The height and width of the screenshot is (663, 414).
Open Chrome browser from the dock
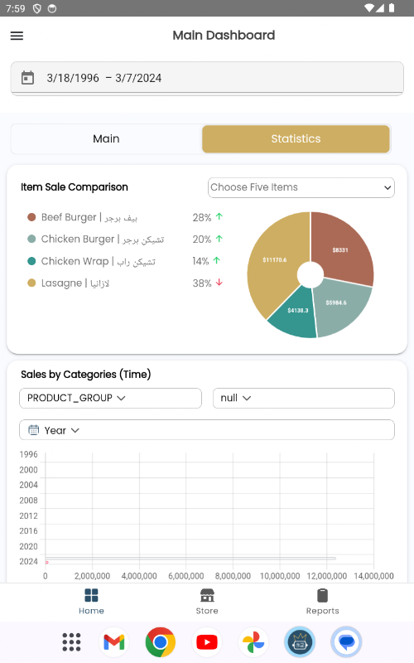point(160,642)
